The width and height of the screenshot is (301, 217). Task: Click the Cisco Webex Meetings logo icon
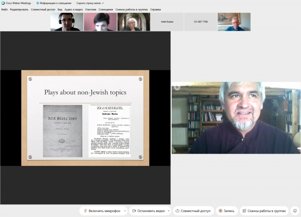[3, 3]
